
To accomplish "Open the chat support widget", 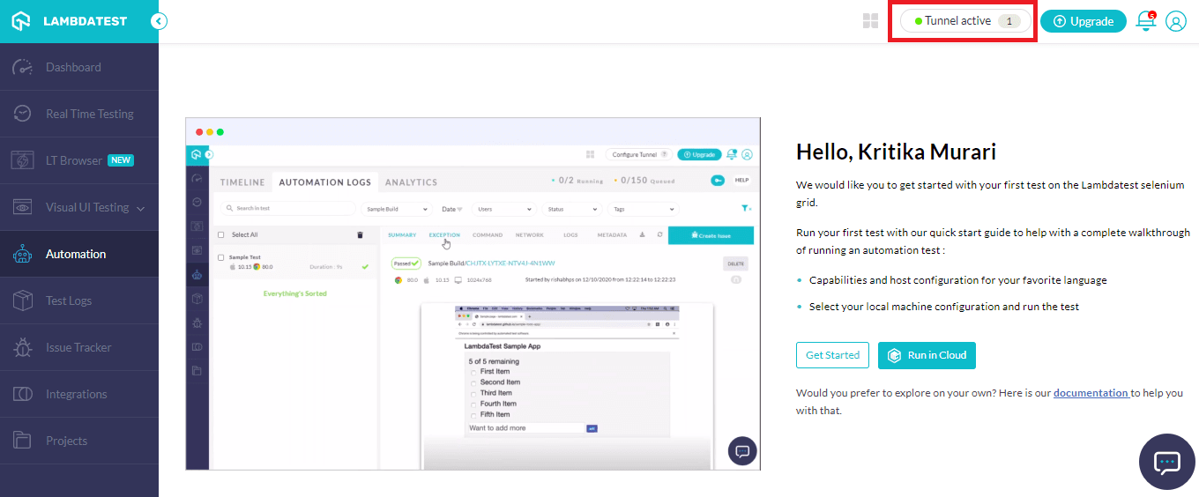I will pyautogui.click(x=1167, y=461).
